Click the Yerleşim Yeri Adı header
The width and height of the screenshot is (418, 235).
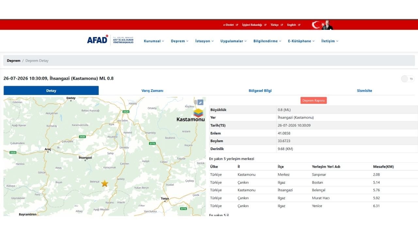click(x=326, y=167)
